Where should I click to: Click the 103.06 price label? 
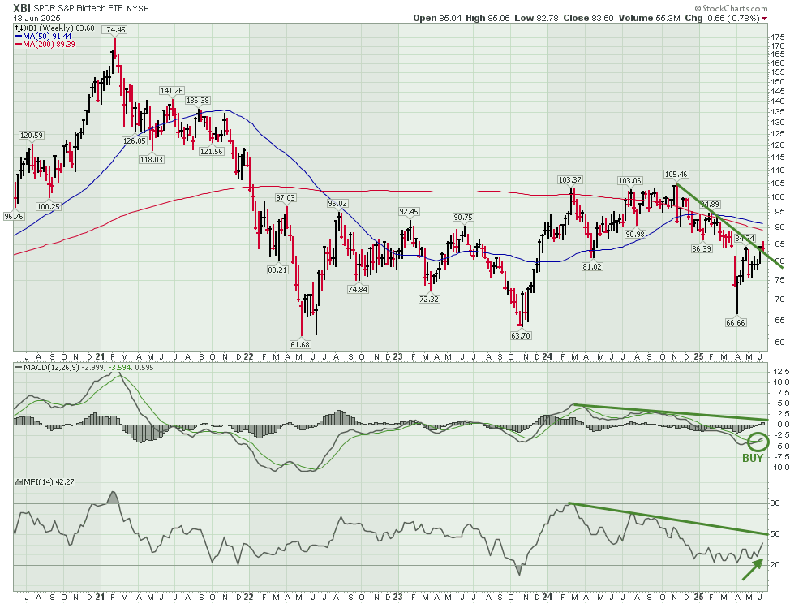pyautogui.click(x=630, y=180)
